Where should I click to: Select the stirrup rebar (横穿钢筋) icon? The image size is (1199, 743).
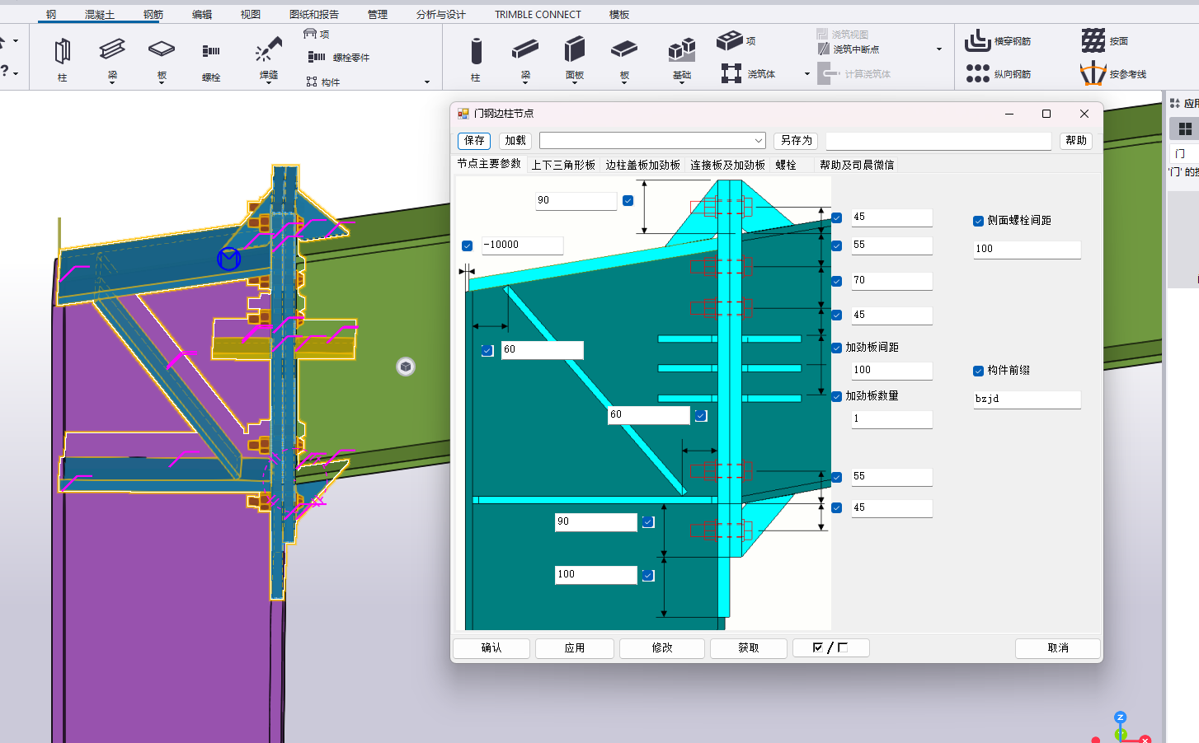coord(978,40)
